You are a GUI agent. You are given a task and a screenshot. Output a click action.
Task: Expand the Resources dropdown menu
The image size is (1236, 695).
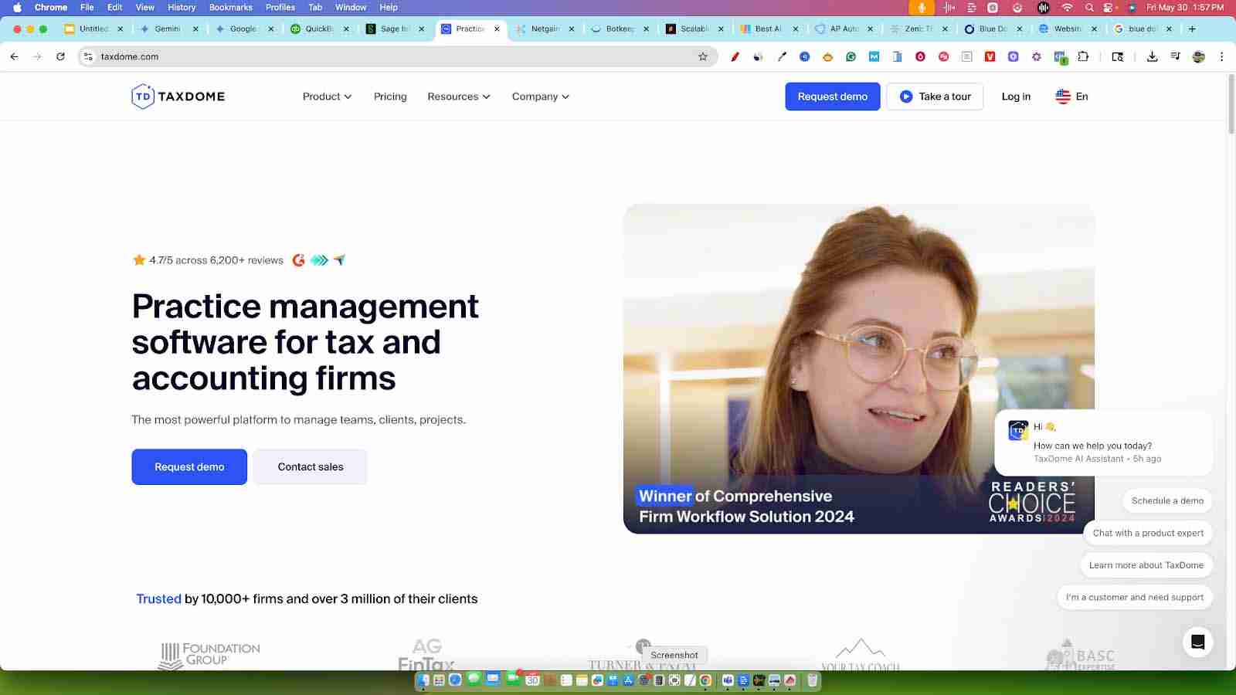pos(458,97)
